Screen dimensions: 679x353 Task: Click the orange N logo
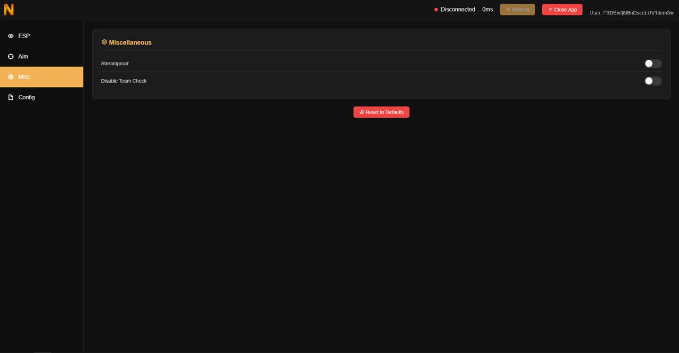pyautogui.click(x=8, y=10)
